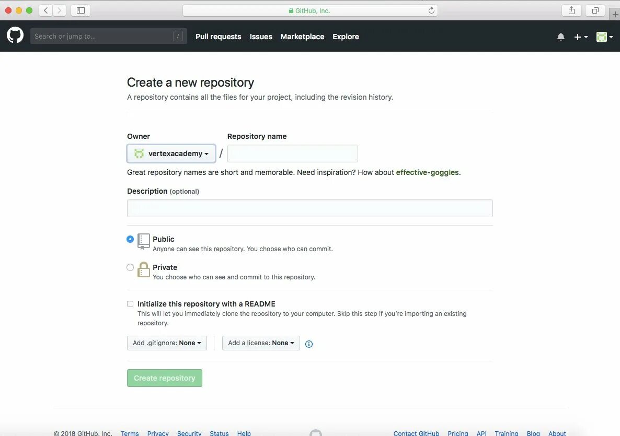Go to Pull requests
Screen dimensions: 620x436
[x=219, y=37]
